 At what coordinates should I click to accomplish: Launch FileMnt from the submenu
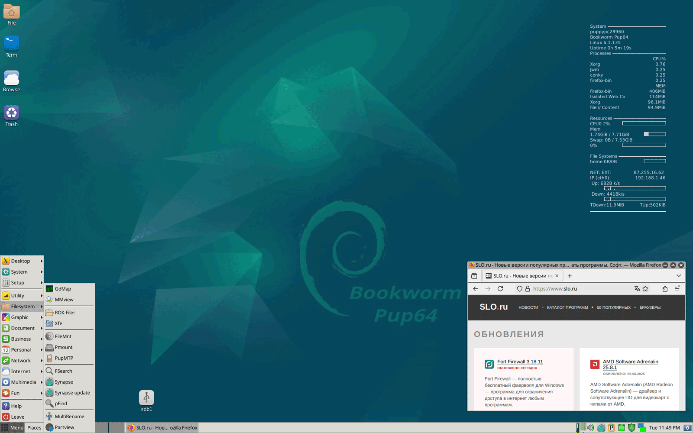click(69, 336)
